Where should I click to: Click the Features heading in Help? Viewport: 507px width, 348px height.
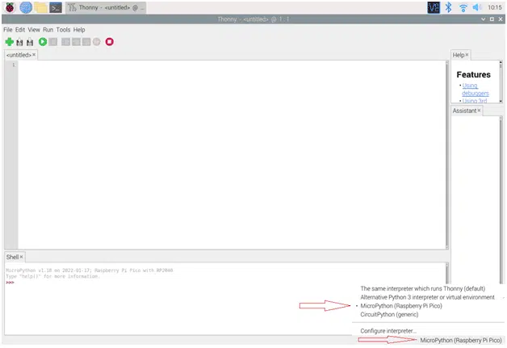(473, 74)
